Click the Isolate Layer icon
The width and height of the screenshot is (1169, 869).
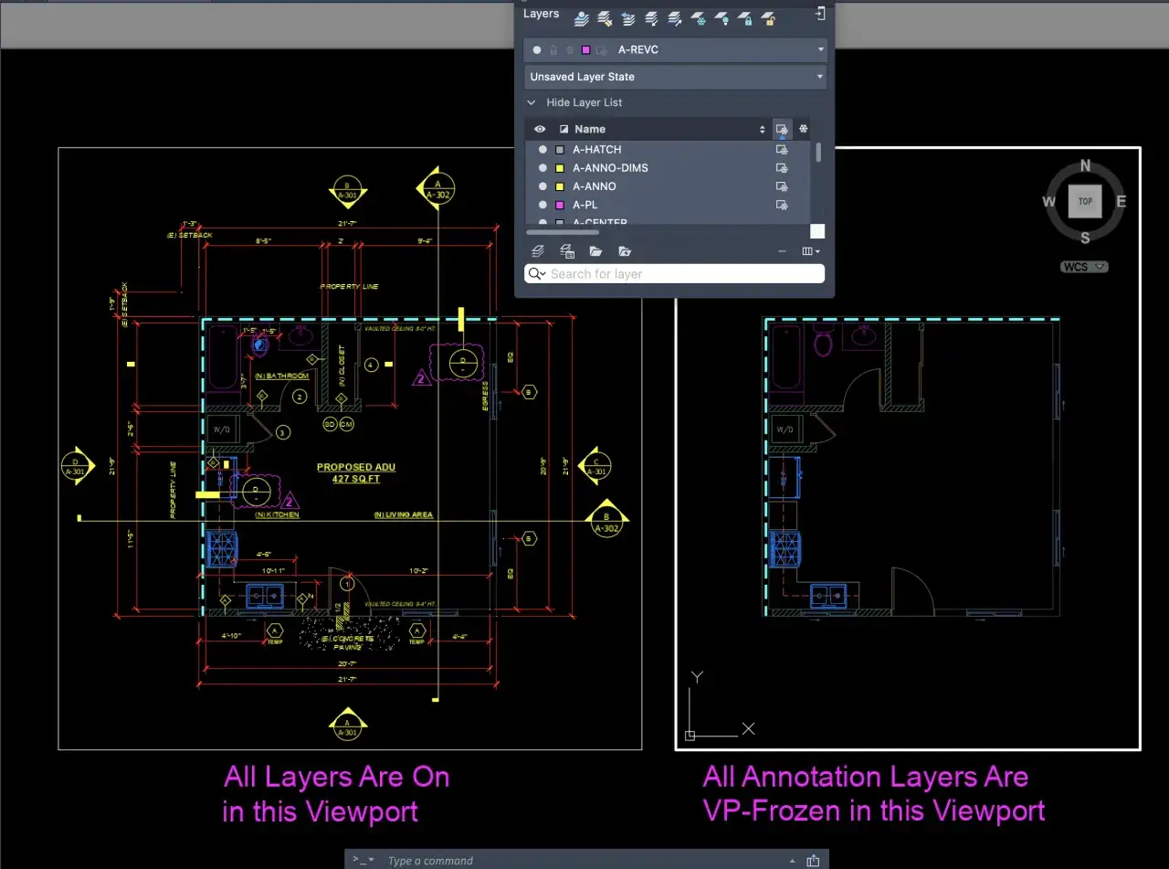(652, 17)
